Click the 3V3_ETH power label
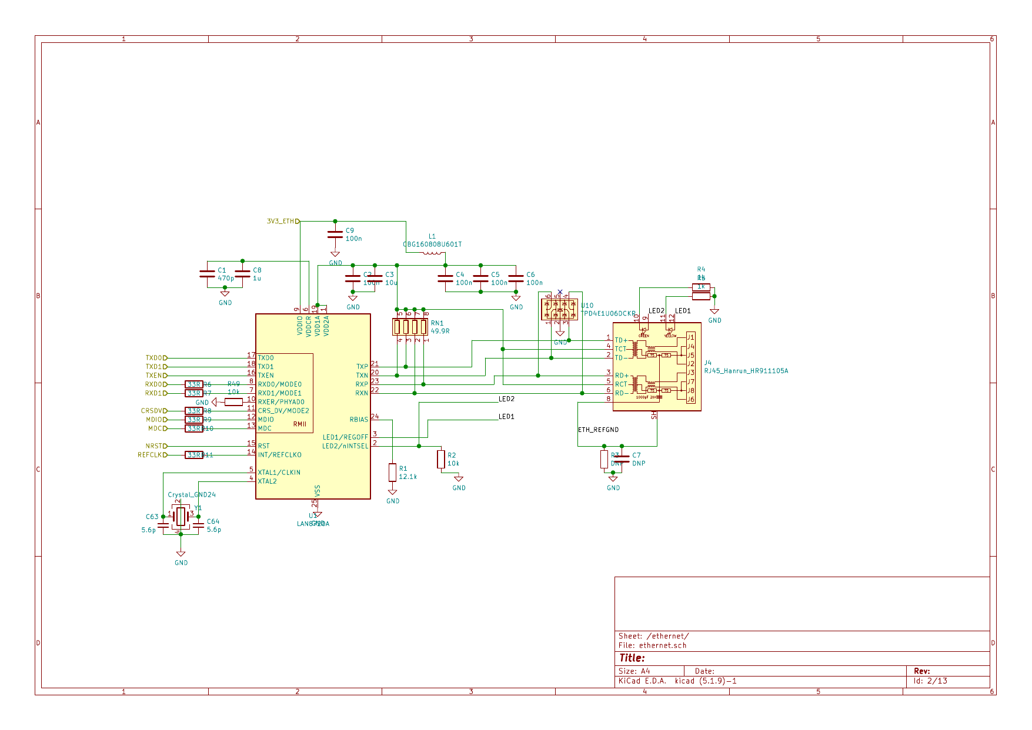The image size is (1032, 730). click(x=282, y=222)
